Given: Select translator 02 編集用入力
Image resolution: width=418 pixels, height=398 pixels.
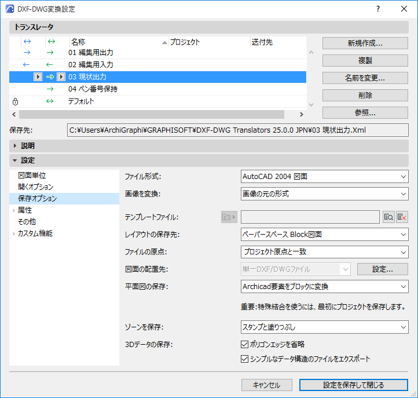Looking at the screenshot, I should (x=157, y=64).
